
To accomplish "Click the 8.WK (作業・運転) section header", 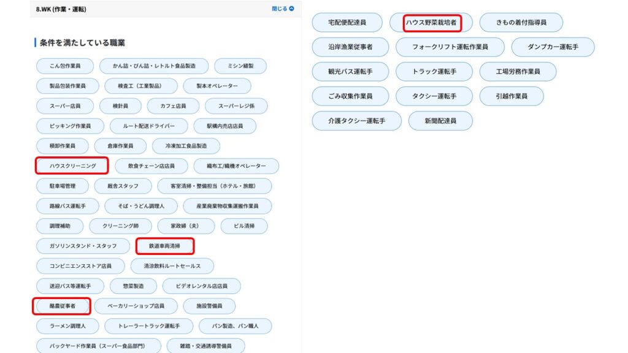I will [x=61, y=9].
